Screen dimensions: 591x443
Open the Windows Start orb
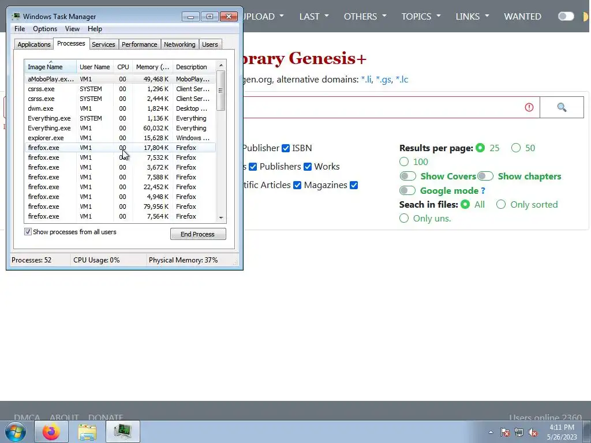pos(16,431)
